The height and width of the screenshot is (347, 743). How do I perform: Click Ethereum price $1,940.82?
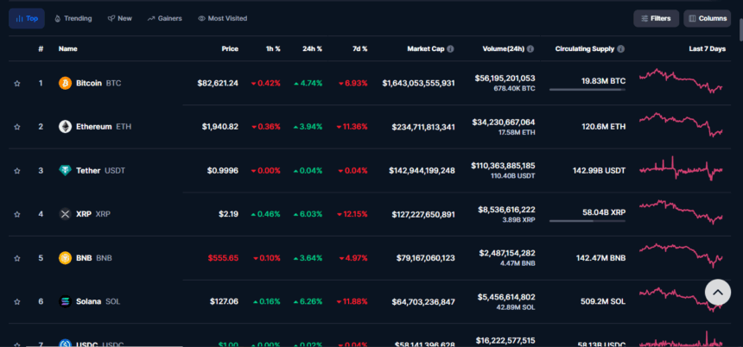[219, 127]
